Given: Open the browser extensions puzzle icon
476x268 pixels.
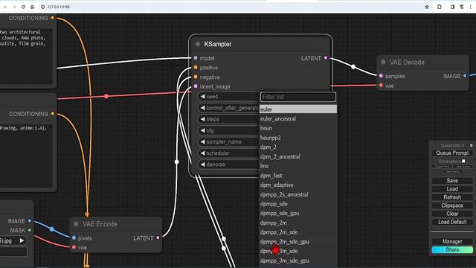Looking at the screenshot, I should point(440,7).
